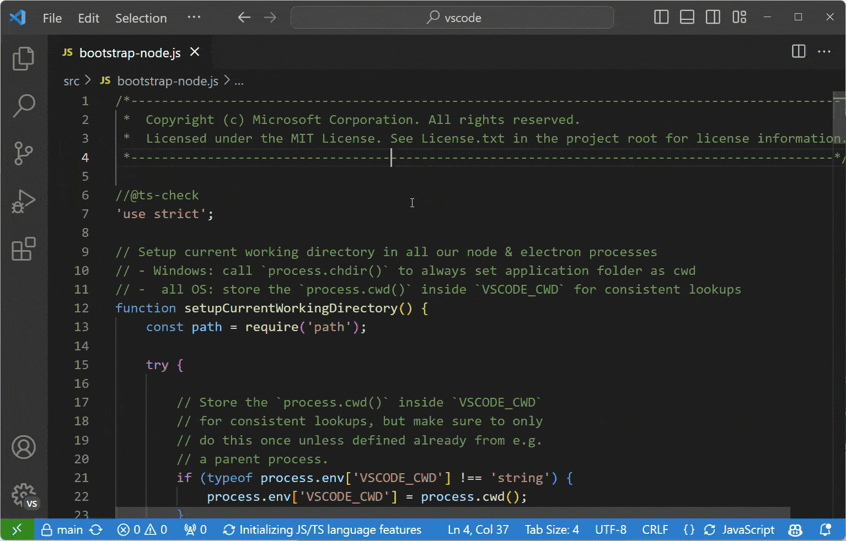Open the Selection menu
846x541 pixels.
pyautogui.click(x=141, y=18)
